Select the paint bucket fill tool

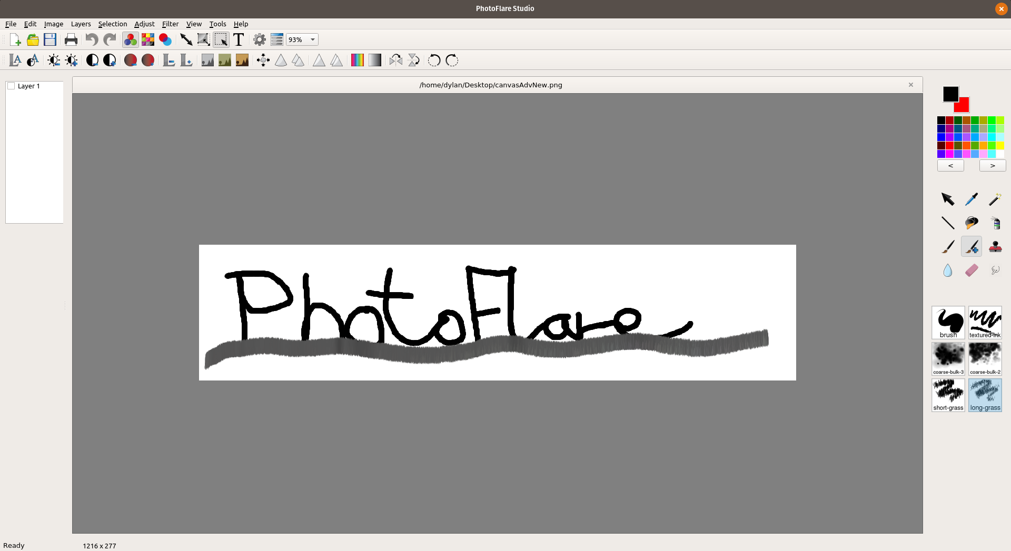click(972, 223)
